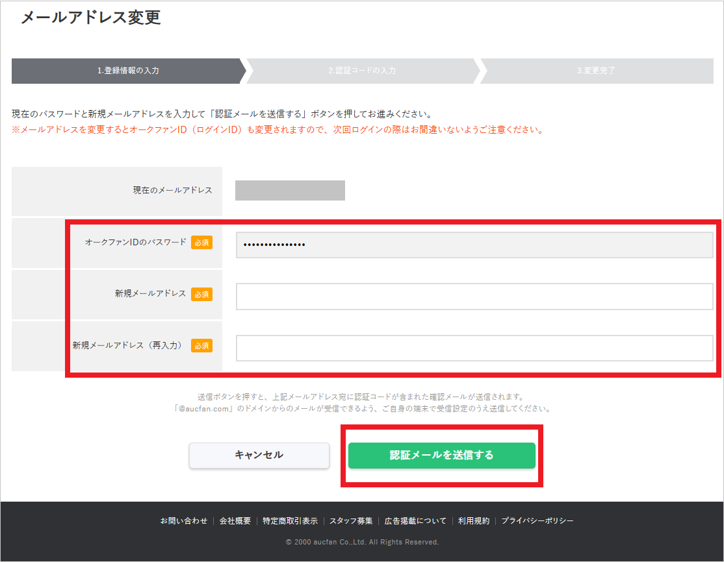Click into the 新規メールアドレス input field

point(474,297)
